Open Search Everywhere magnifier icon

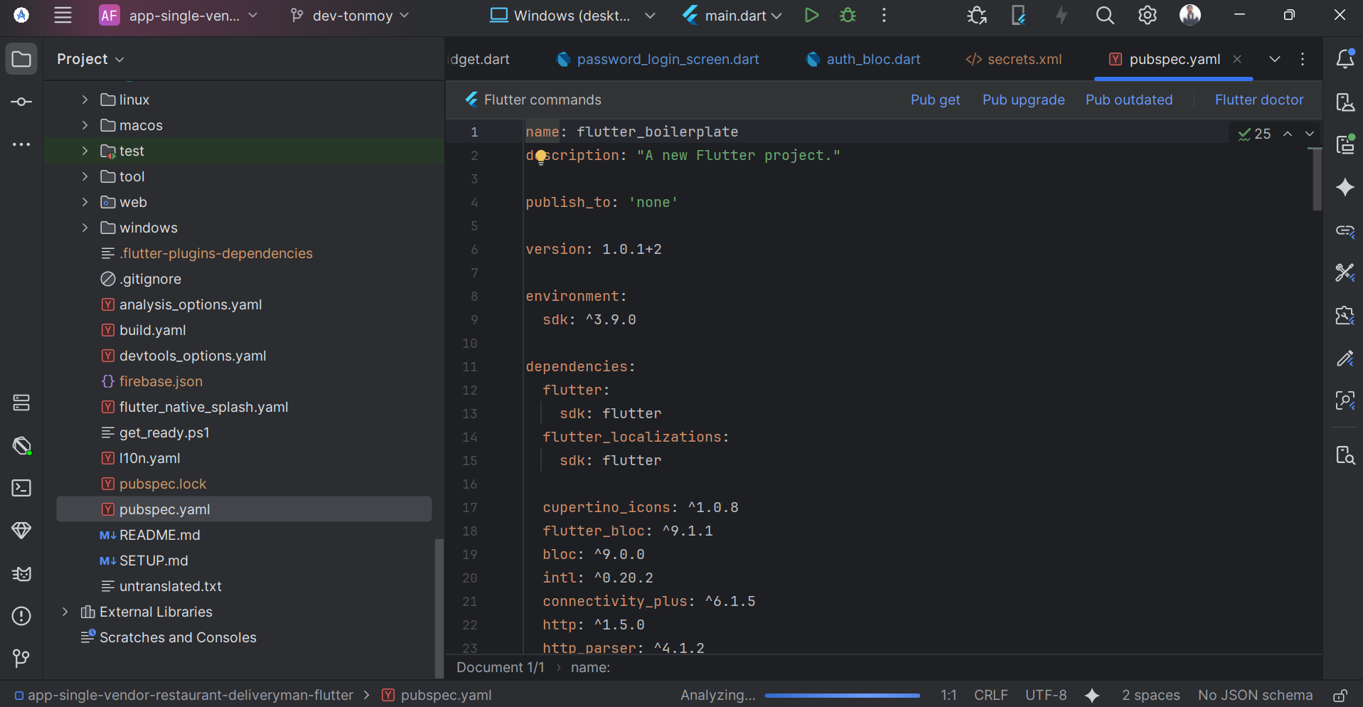pyautogui.click(x=1104, y=16)
